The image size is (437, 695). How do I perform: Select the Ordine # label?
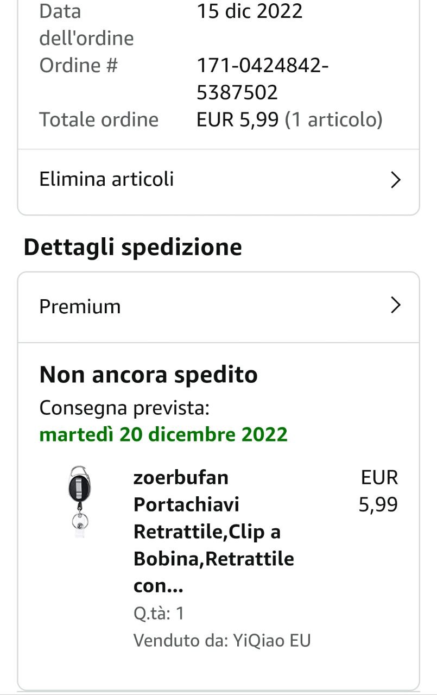tap(79, 65)
